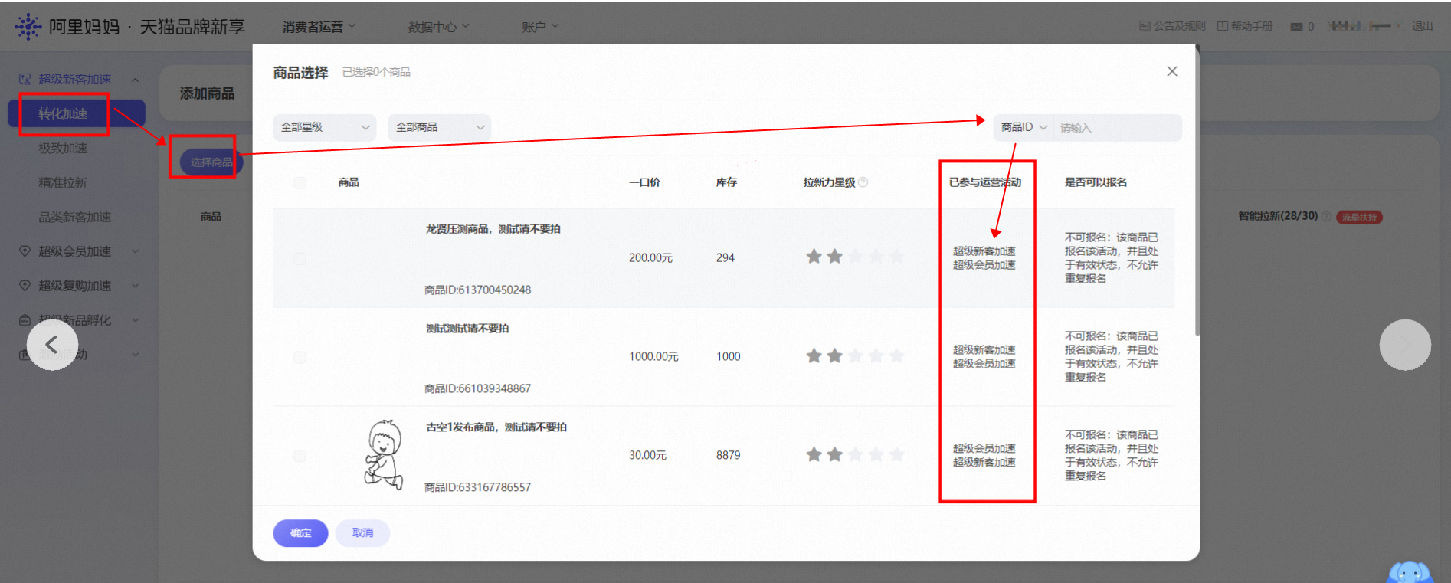The image size is (1451, 583).
Task: Click the 超级会员加速 shield icon
Action: [25, 251]
